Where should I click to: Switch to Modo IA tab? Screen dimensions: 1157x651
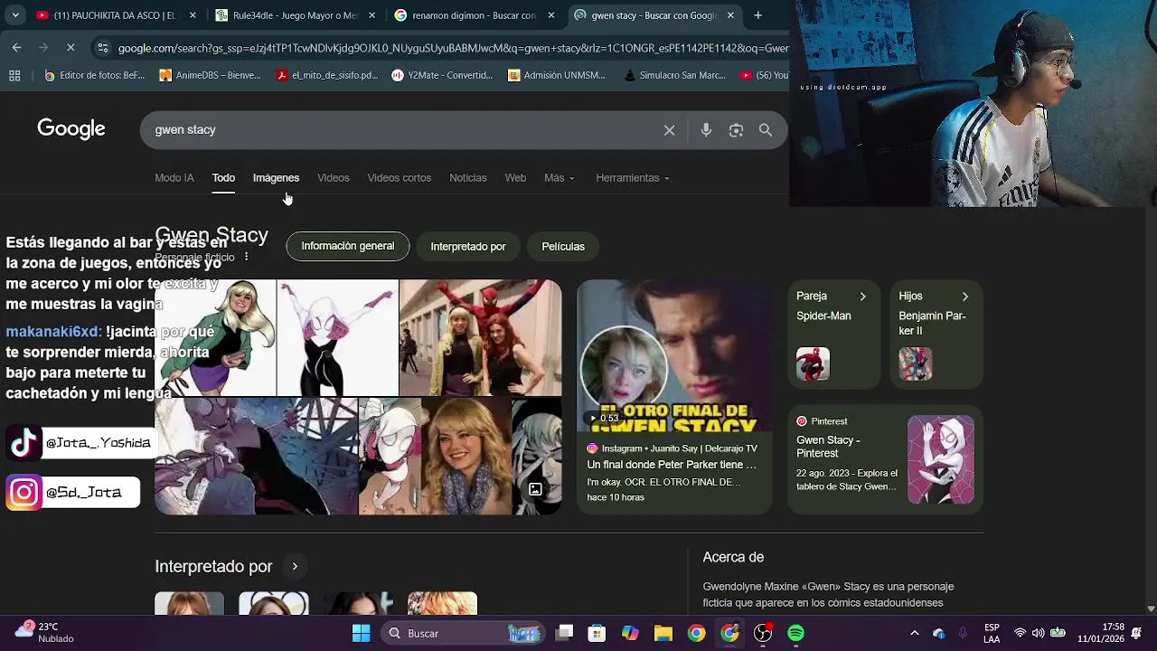(x=174, y=178)
